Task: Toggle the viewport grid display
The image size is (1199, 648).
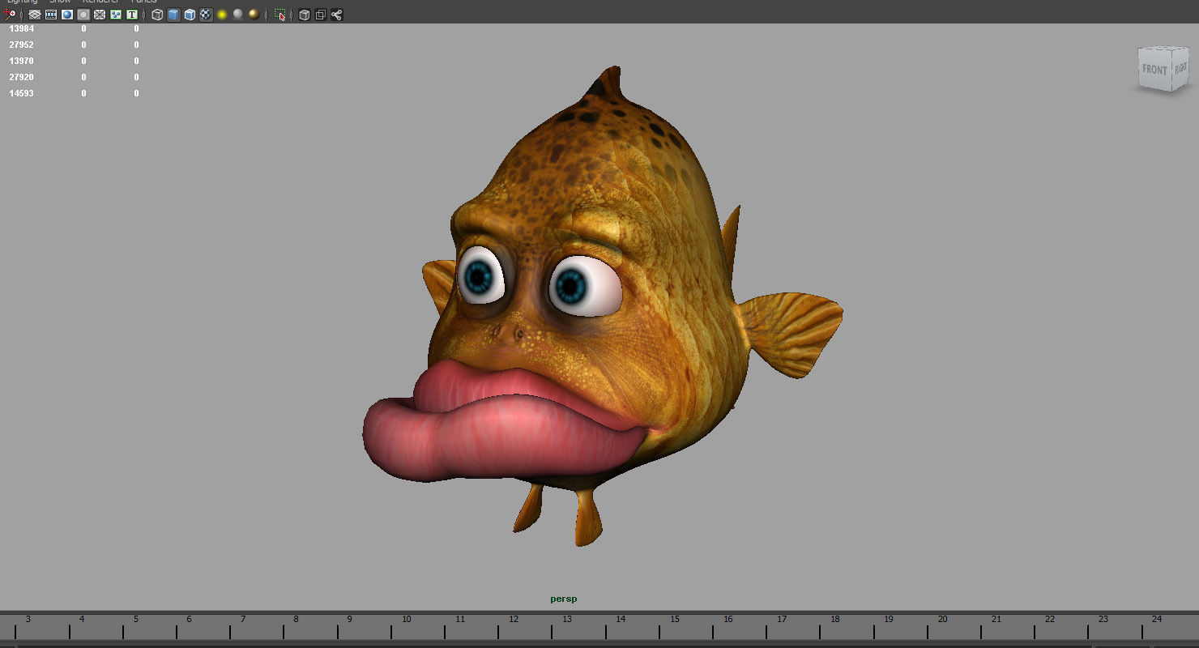Action: click(x=35, y=15)
